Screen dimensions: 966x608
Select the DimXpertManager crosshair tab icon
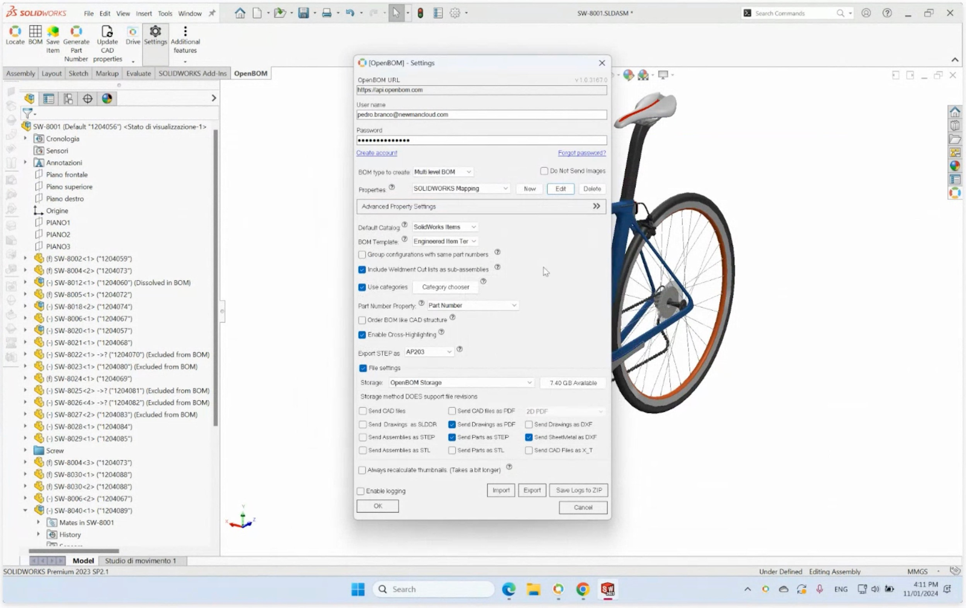88,98
